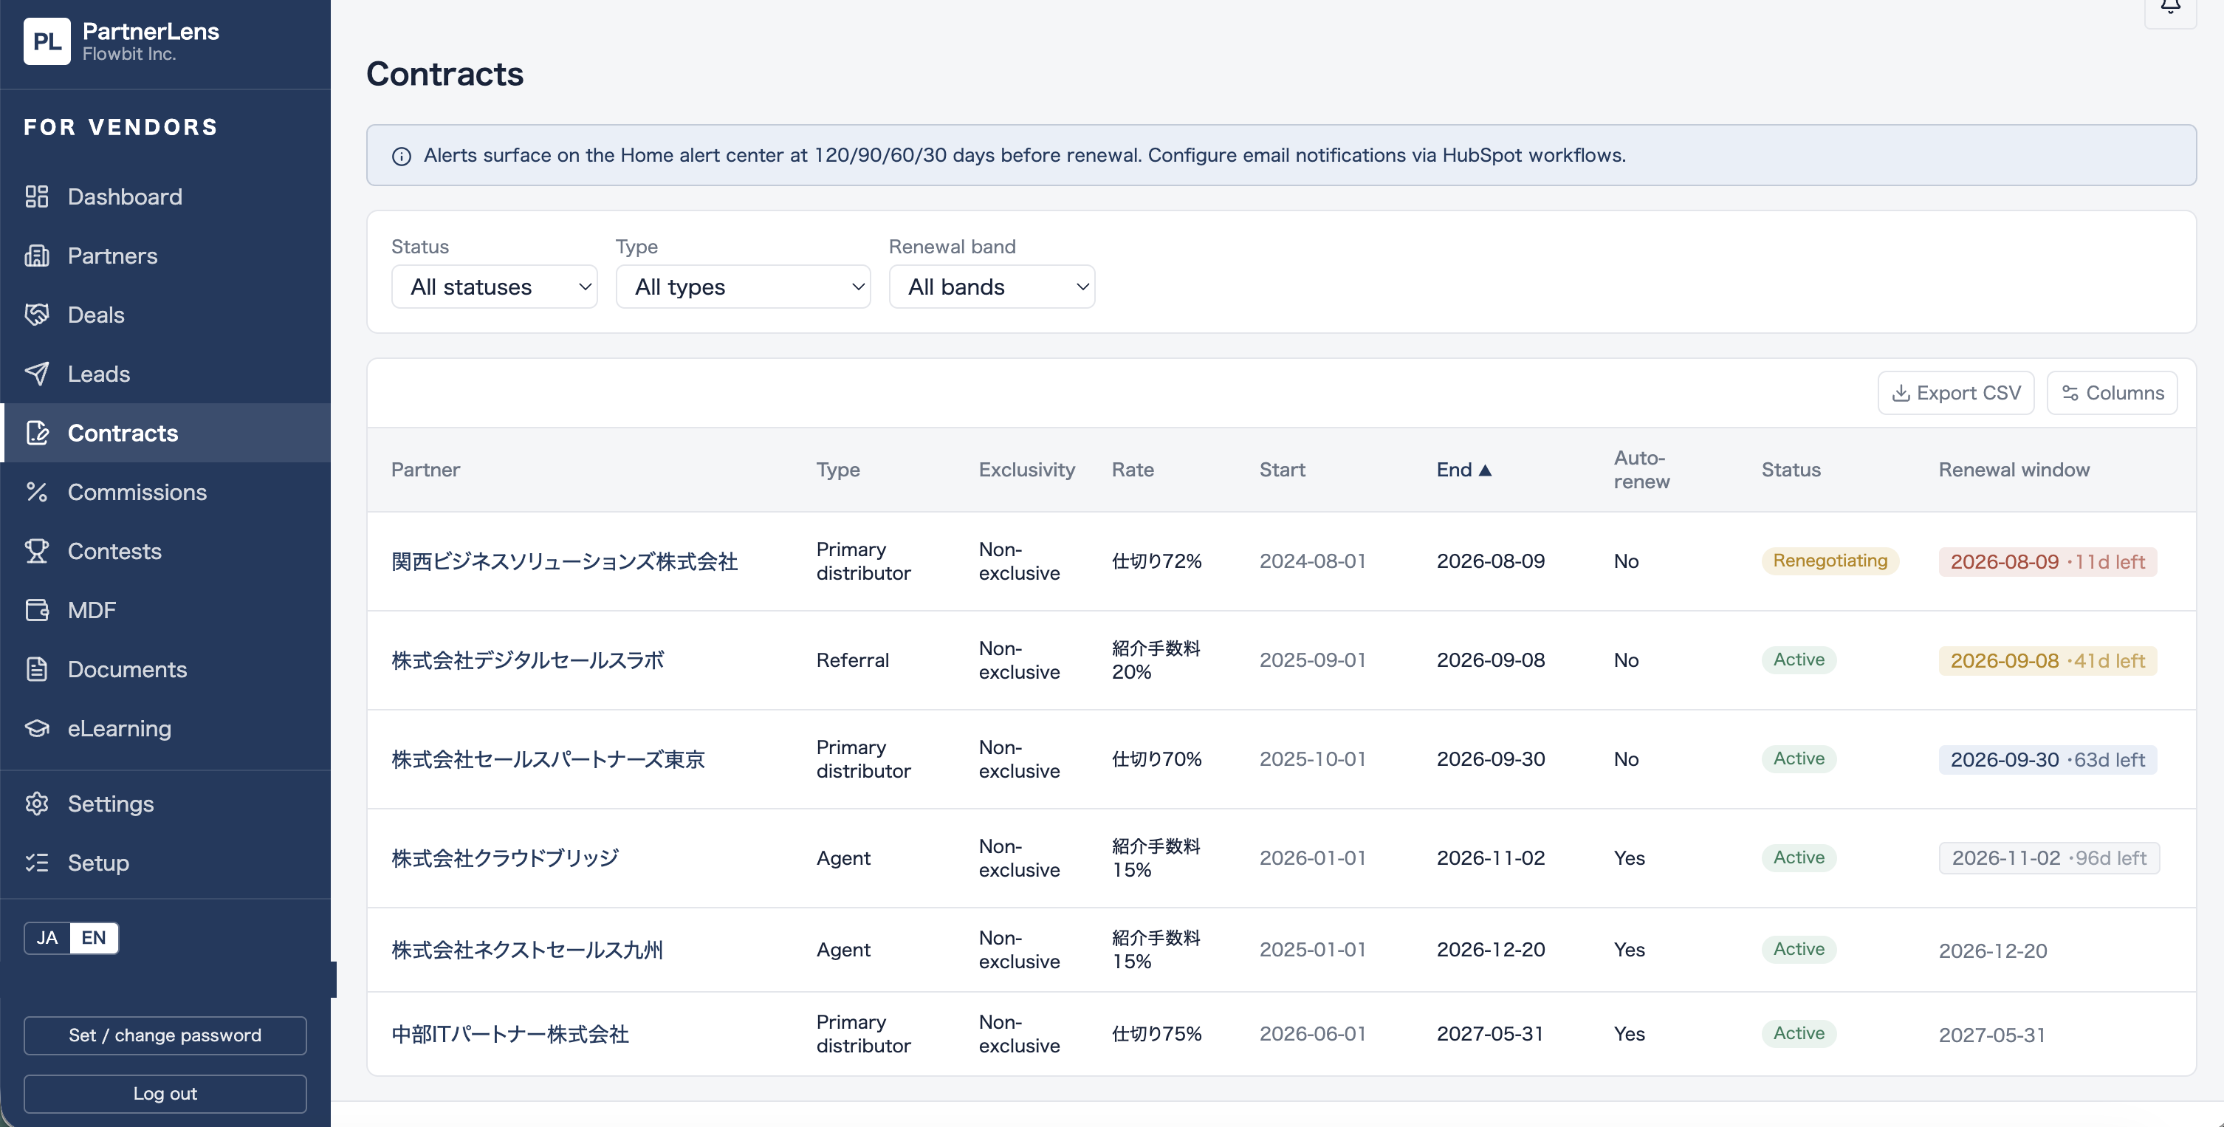This screenshot has width=2224, height=1127.
Task: Open partner 関西ビジネスソリューションズ株式会社
Action: pos(565,561)
